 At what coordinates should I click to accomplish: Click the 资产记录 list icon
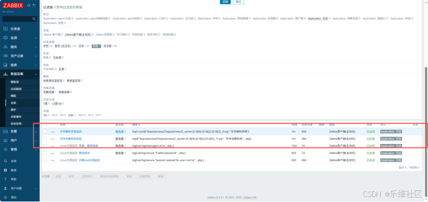tap(5, 56)
